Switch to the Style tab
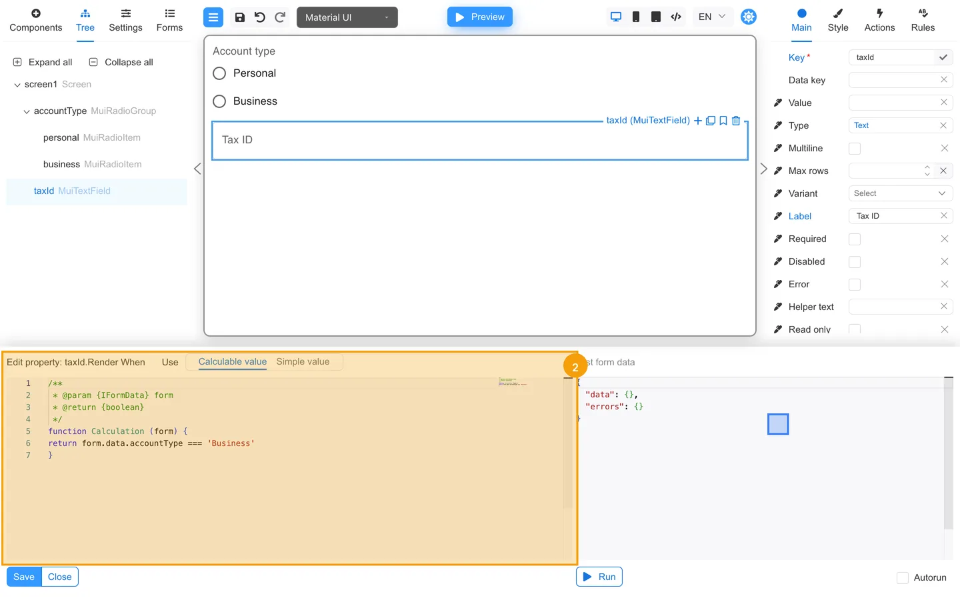Viewport: 960px width, 600px height. 838,21
